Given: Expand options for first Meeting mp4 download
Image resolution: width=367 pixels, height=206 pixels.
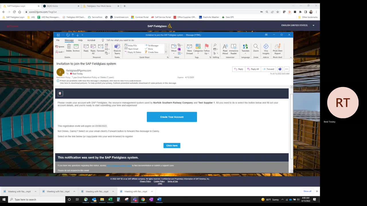Looking at the screenshot, I should 36,191.
